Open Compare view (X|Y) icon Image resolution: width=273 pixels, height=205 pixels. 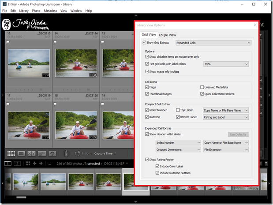(31, 153)
